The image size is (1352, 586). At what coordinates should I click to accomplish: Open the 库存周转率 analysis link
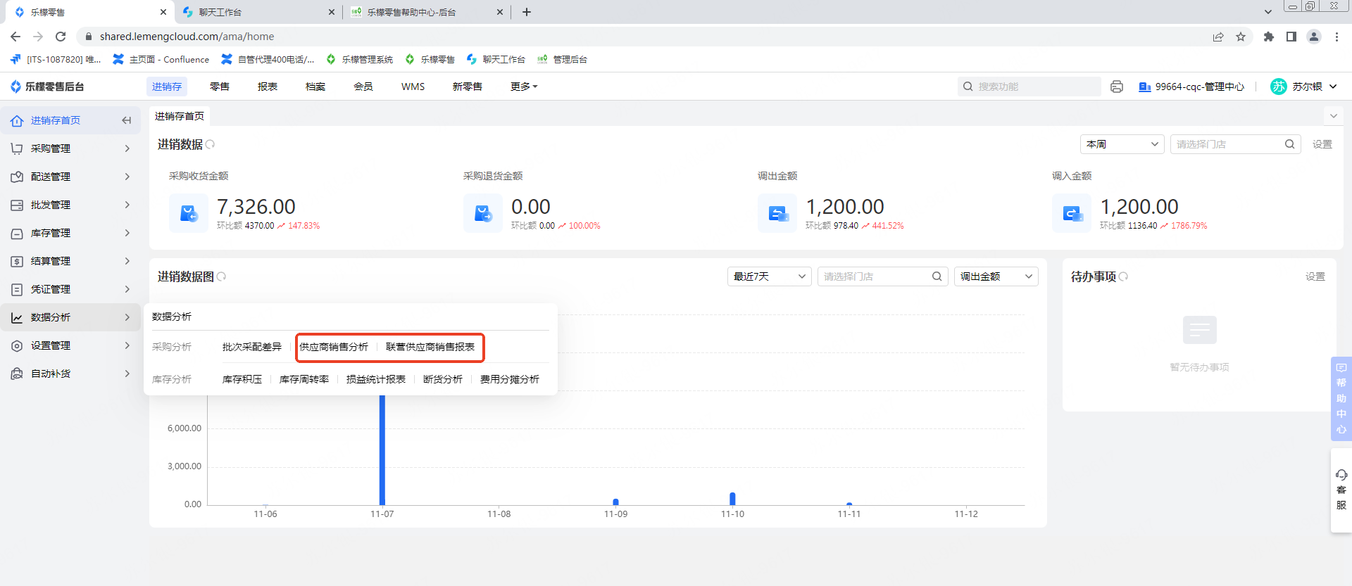[x=304, y=379]
